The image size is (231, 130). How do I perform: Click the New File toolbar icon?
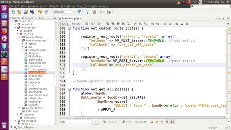13,12
